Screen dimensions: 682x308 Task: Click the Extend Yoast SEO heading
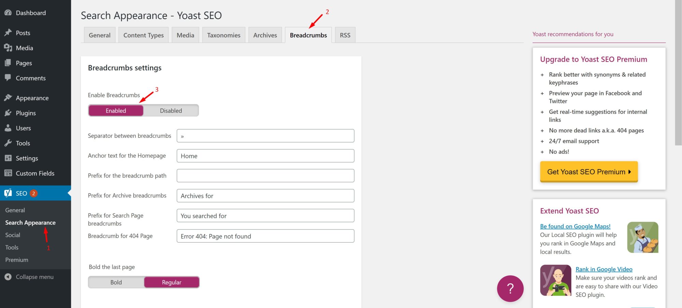click(x=569, y=211)
